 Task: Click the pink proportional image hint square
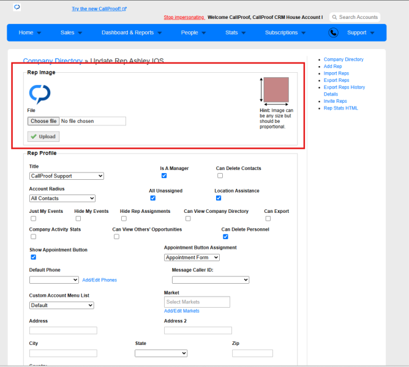pyautogui.click(x=276, y=89)
